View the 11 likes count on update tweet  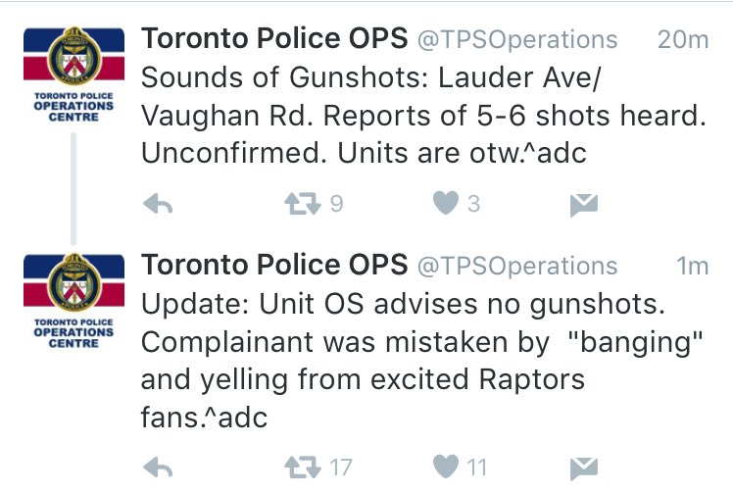[477, 468]
